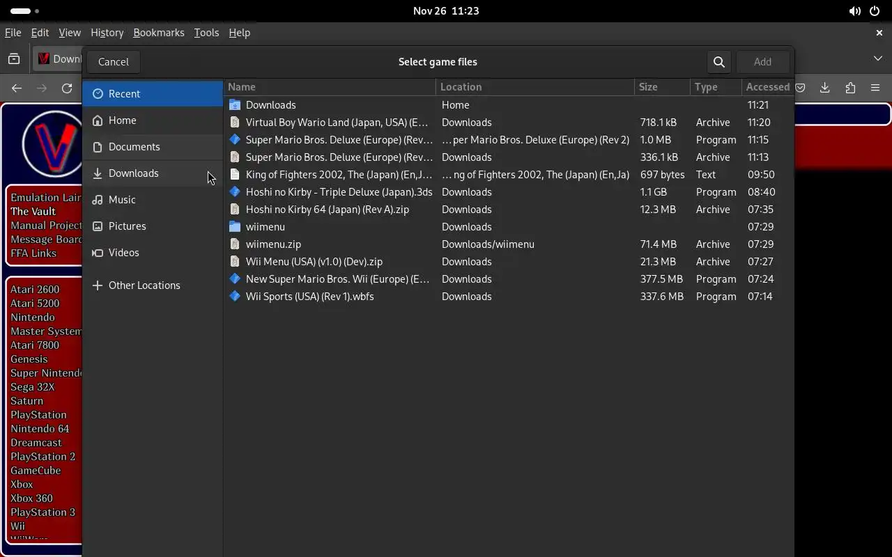
Task: Go to Home in the sidebar
Action: click(x=153, y=120)
